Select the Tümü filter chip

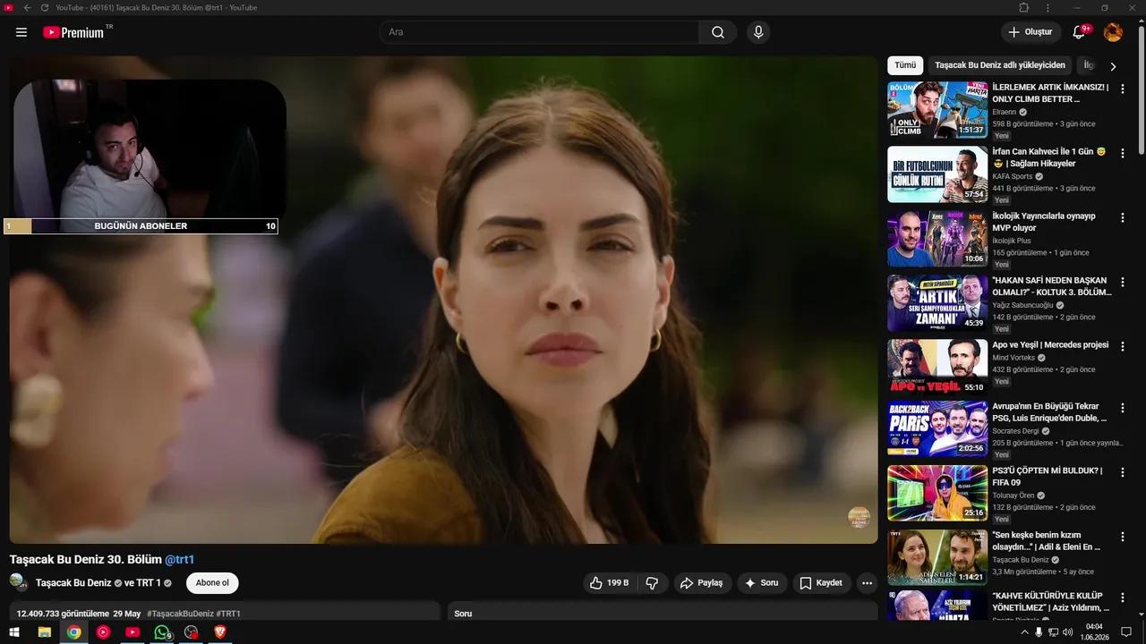(x=905, y=65)
